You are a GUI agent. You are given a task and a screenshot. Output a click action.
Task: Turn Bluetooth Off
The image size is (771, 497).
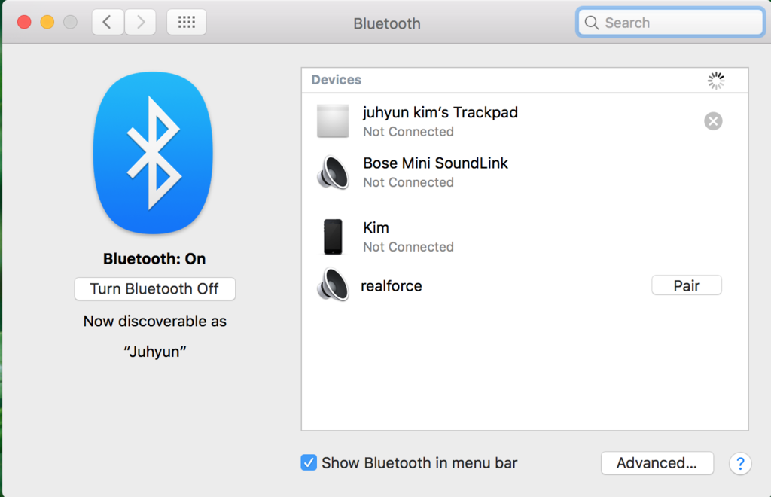(154, 288)
